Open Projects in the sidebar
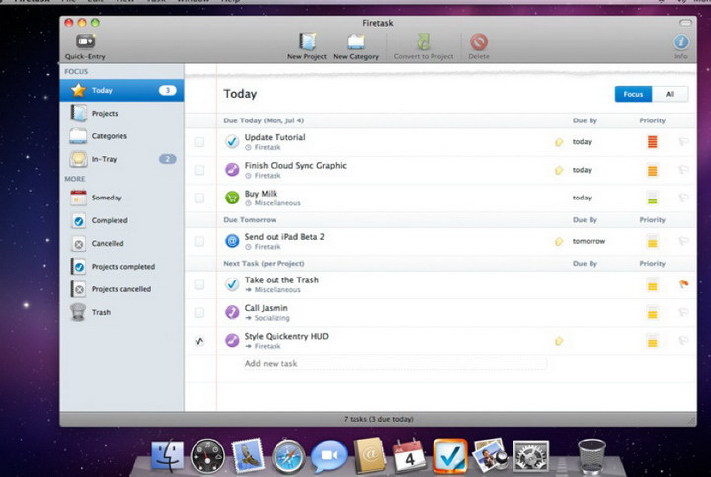The width and height of the screenshot is (711, 477). tap(121, 113)
